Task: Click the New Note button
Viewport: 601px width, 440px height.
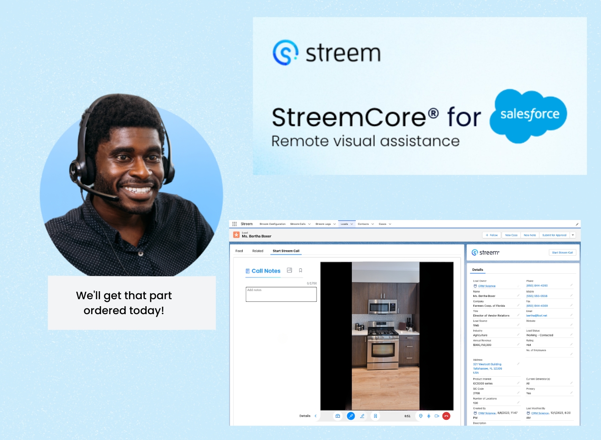Action: 530,235
